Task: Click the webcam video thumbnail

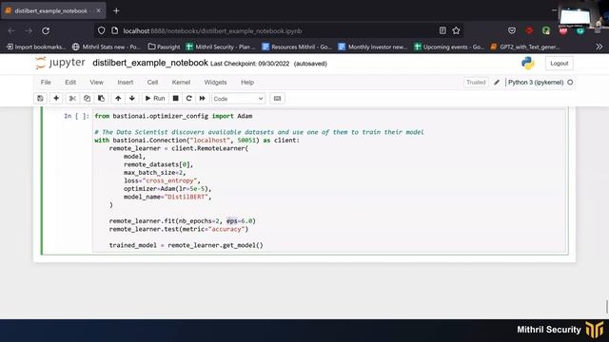Action: (x=582, y=14)
